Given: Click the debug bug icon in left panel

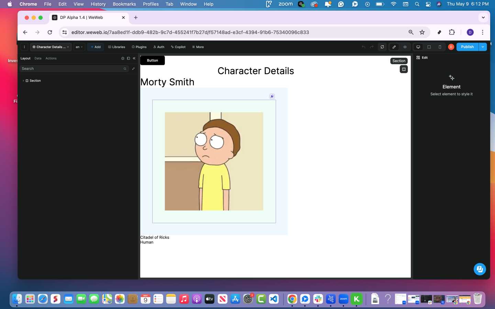Looking at the screenshot, I should [x=123, y=58].
